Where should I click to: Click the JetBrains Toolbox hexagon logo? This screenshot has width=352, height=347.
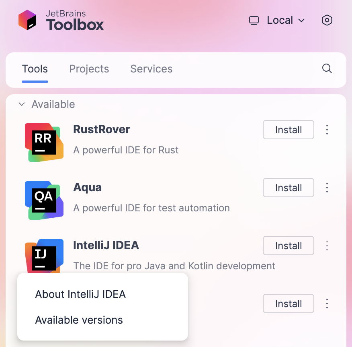click(x=27, y=20)
